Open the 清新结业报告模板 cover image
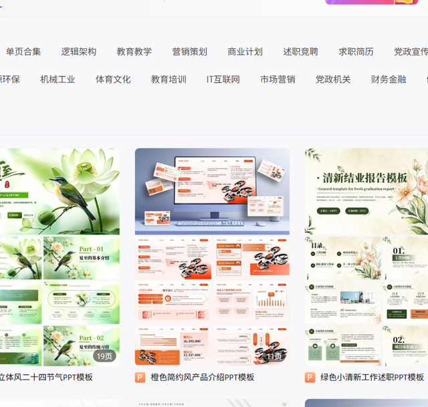428x407 pixels. [366, 192]
